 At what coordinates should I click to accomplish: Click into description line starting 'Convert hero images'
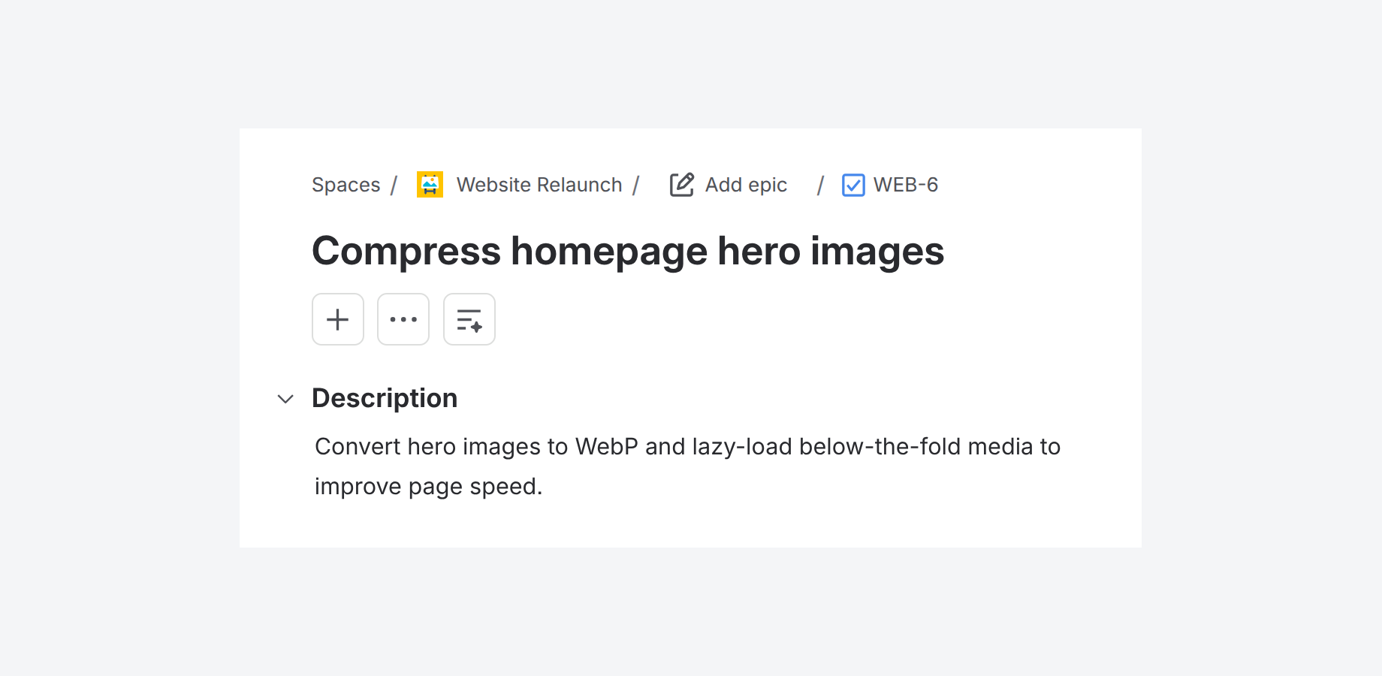tap(687, 447)
